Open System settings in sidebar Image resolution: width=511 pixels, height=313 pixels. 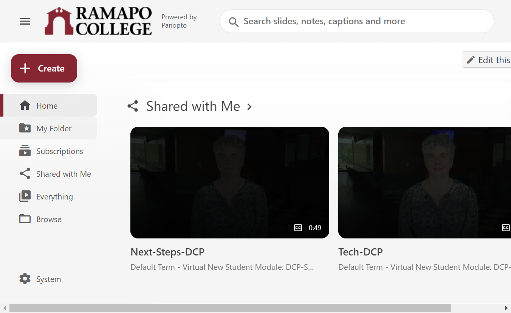[x=49, y=279]
